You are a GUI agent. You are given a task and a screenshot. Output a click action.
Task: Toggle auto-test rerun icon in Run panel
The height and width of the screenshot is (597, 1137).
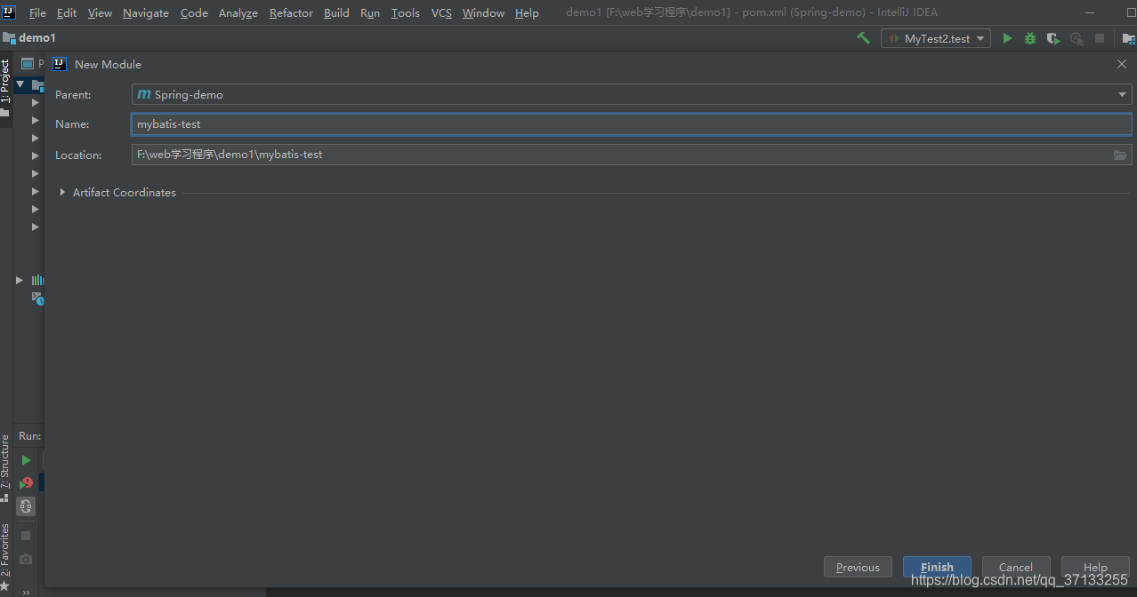point(26,506)
